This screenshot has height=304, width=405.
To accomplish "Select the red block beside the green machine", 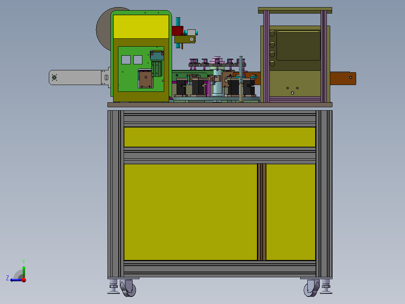I will [x=177, y=31].
